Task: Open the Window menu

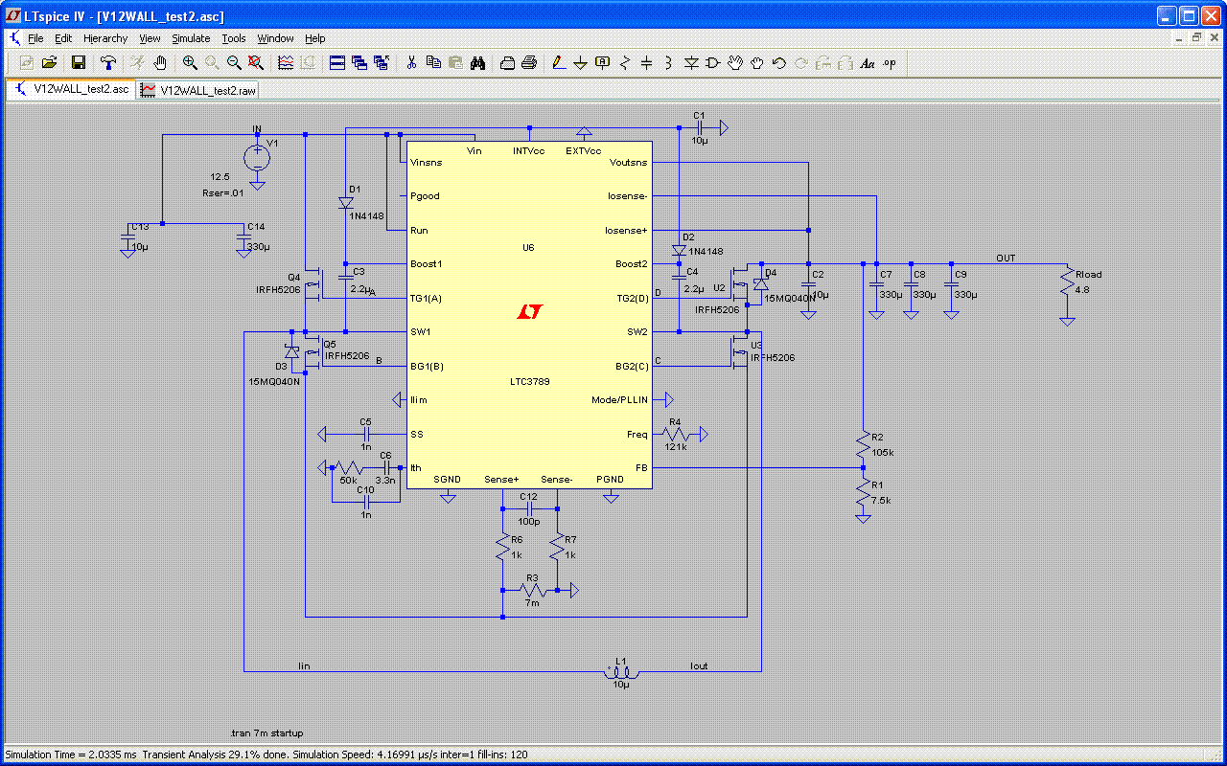Action: pos(275,38)
